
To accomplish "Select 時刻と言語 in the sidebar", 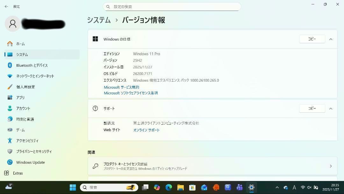I will (25, 119).
